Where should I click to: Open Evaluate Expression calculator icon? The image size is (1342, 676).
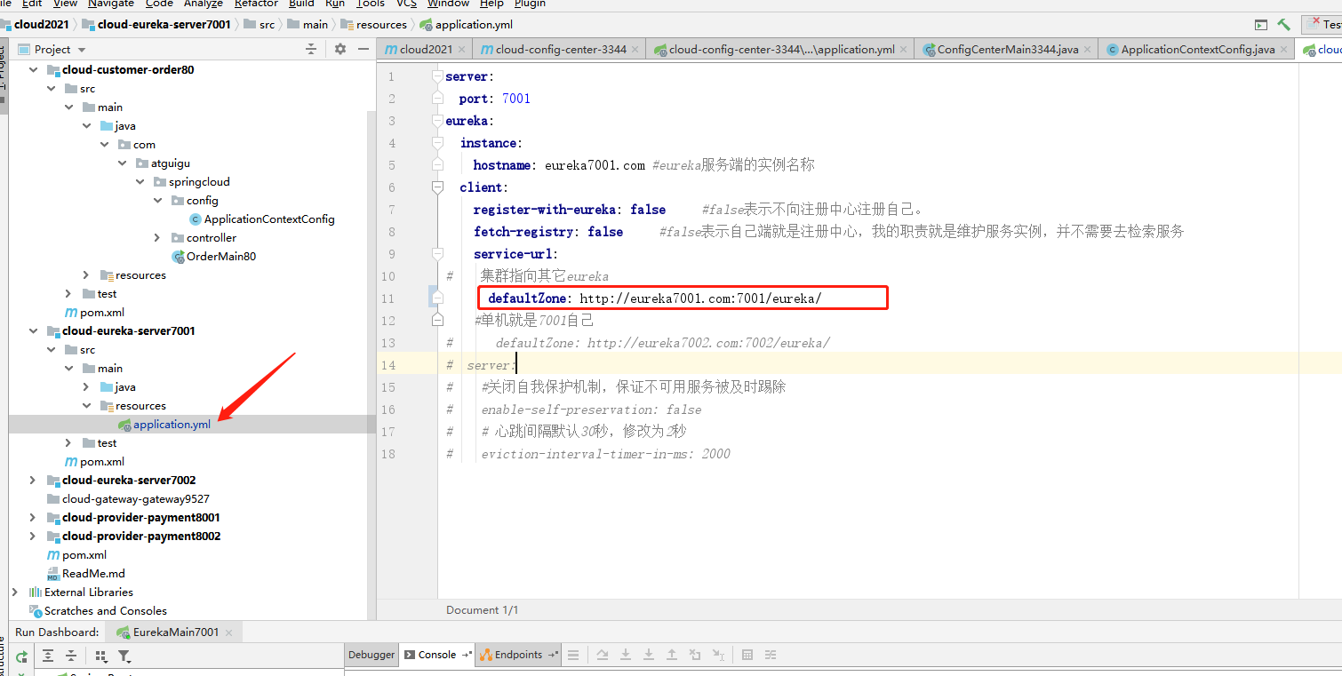click(747, 655)
